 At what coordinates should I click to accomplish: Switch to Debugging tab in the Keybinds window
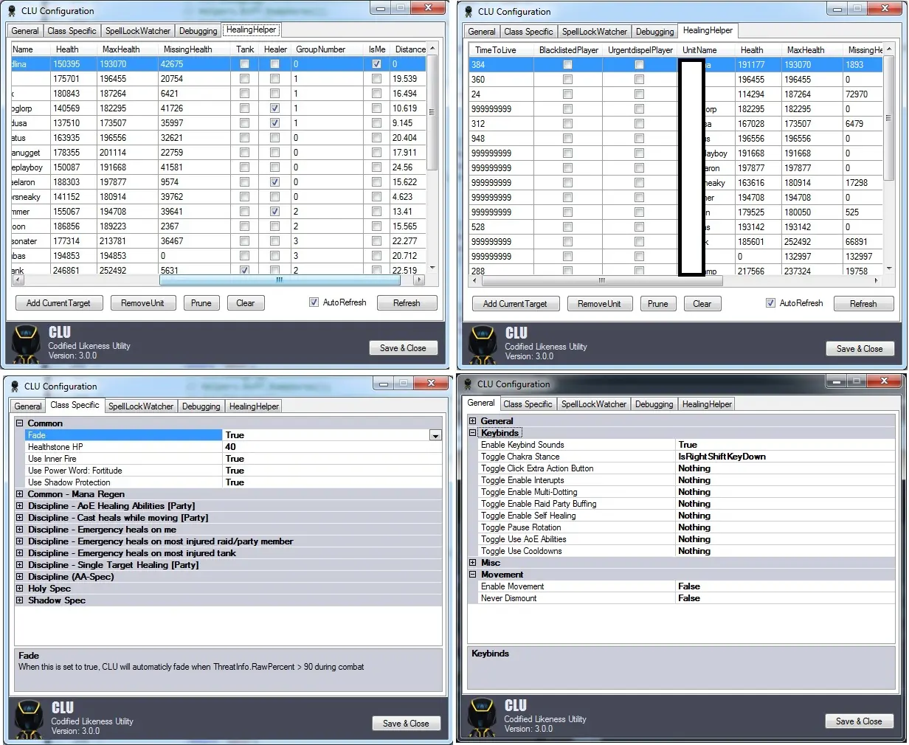pos(654,404)
